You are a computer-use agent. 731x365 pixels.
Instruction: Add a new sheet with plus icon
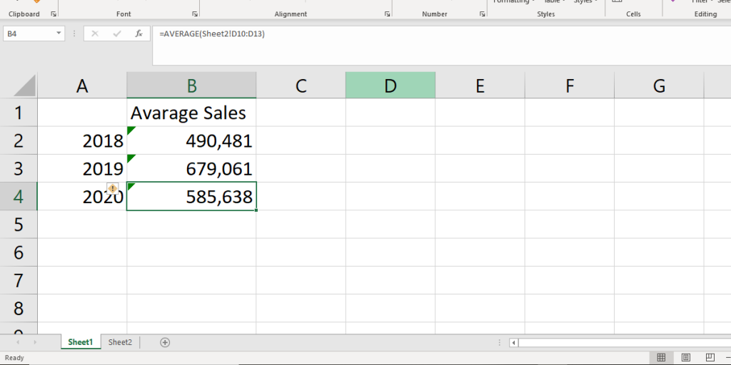pos(165,342)
